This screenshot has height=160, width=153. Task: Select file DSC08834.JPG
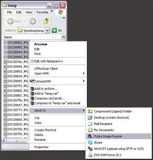coord(18,76)
